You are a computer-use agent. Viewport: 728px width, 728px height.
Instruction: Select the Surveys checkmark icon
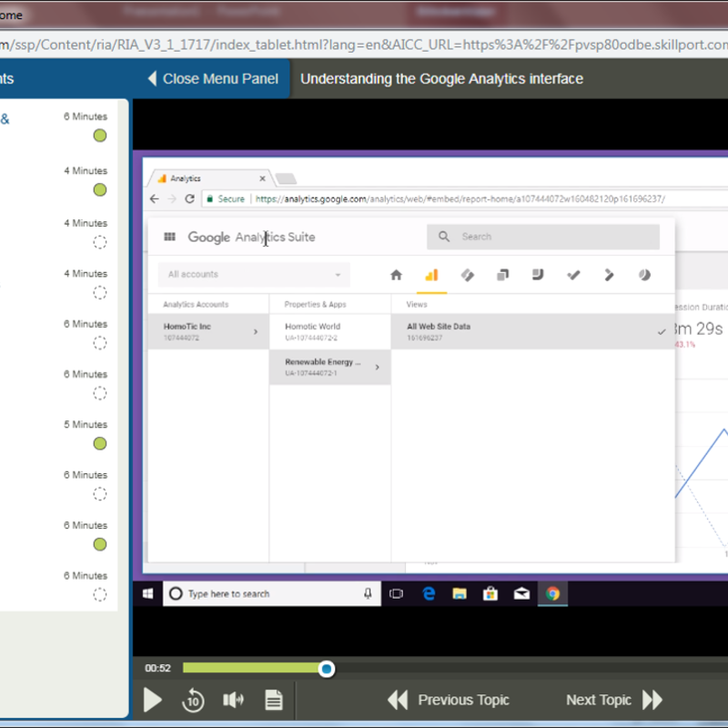pyautogui.click(x=573, y=275)
